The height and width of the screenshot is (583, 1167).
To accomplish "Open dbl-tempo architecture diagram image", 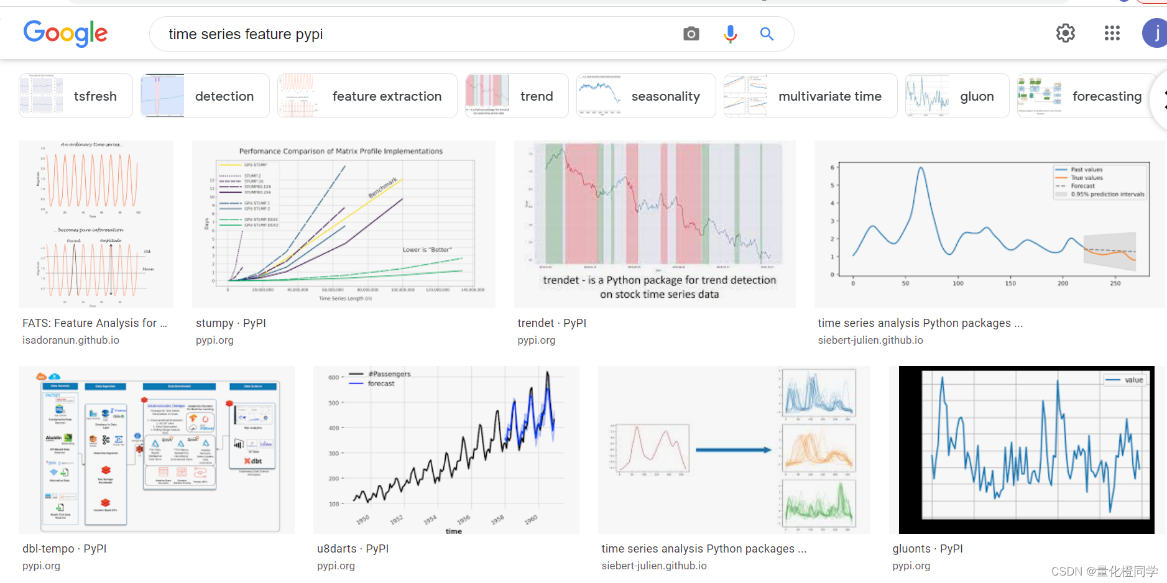I will (157, 450).
